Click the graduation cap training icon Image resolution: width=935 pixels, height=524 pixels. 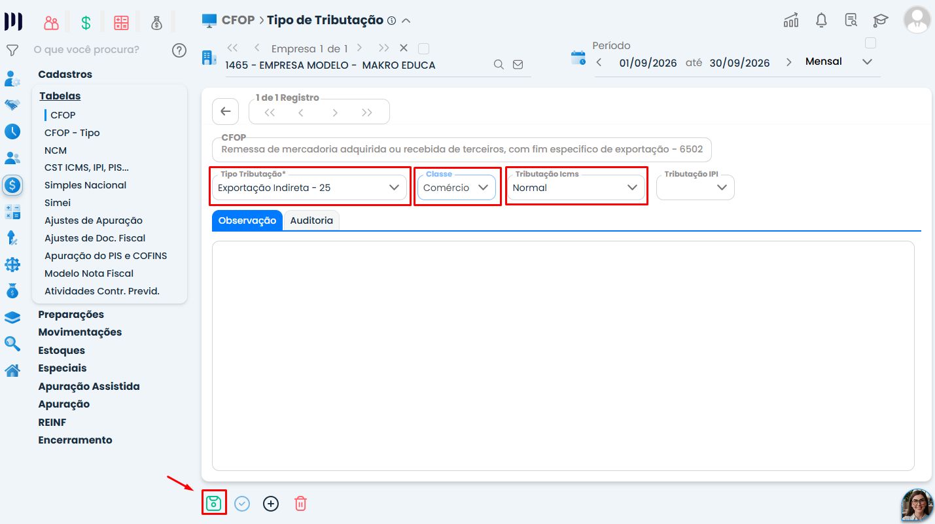click(881, 20)
